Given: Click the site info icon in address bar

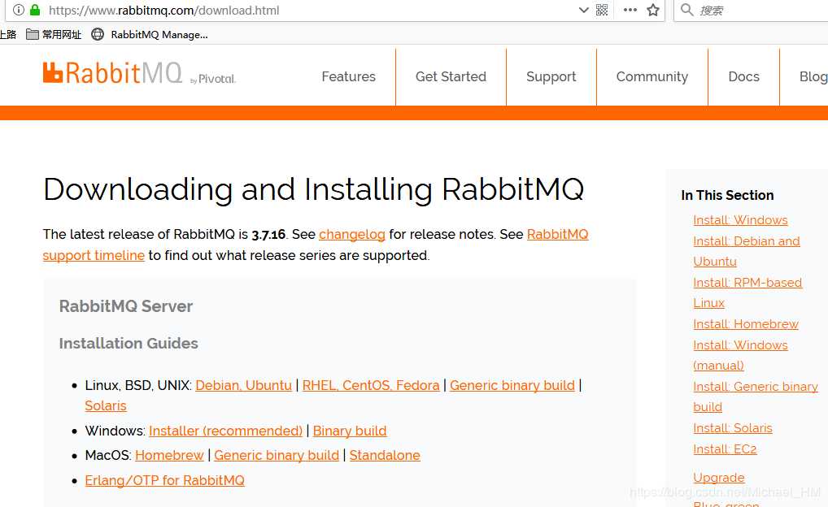Looking at the screenshot, I should [19, 10].
